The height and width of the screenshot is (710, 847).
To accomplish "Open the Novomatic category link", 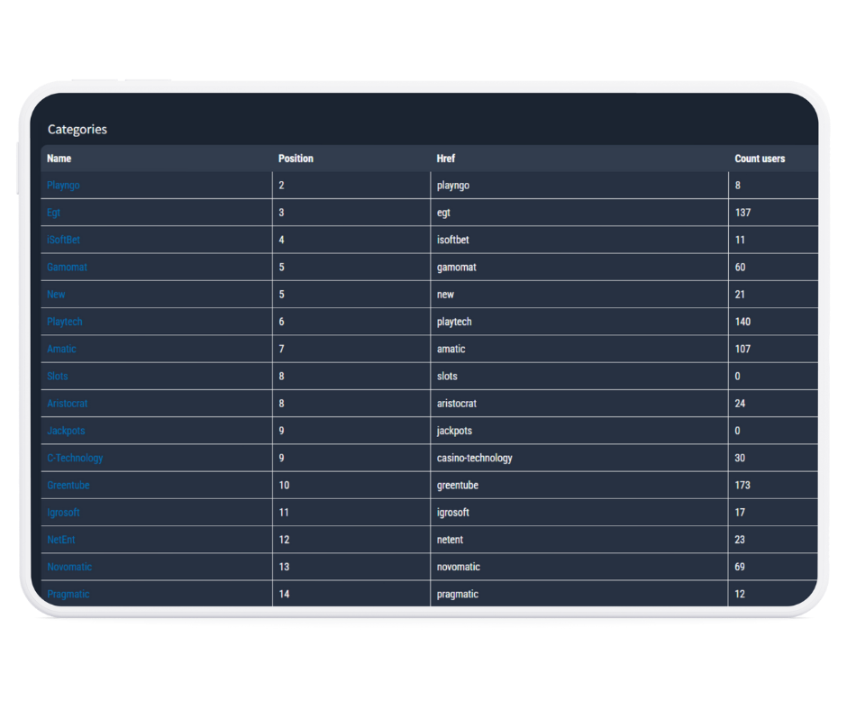I will tap(69, 567).
